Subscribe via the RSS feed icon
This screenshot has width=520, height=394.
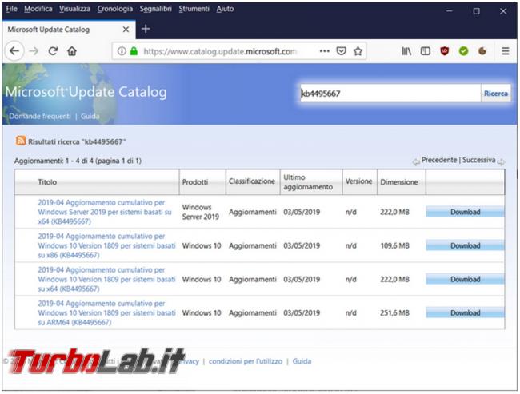click(21, 141)
